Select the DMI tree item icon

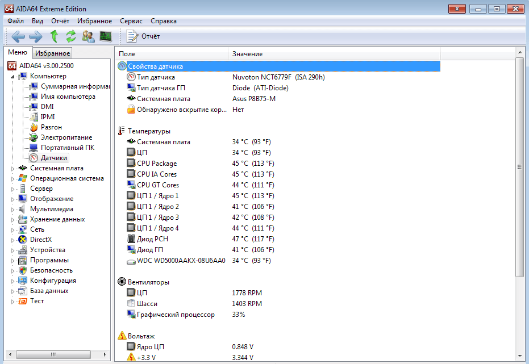point(34,107)
